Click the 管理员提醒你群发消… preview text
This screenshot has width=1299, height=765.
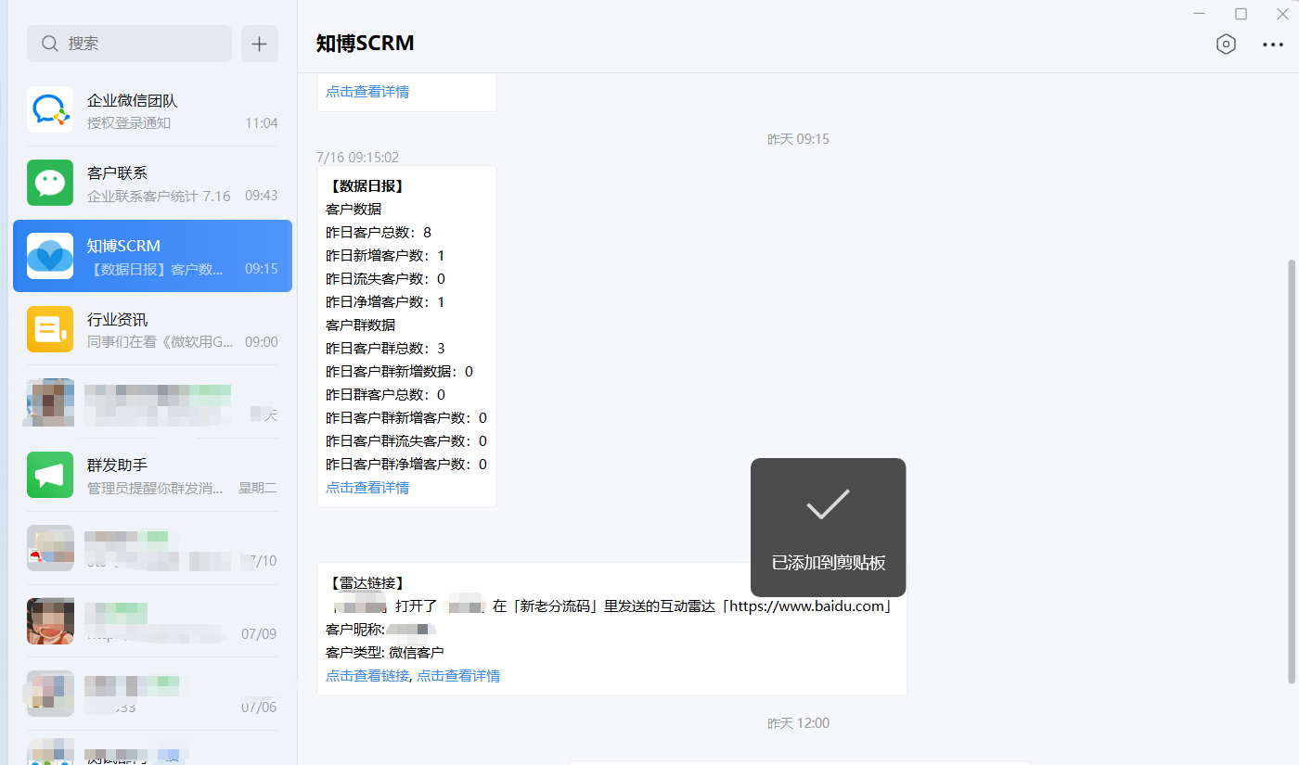tap(156, 488)
